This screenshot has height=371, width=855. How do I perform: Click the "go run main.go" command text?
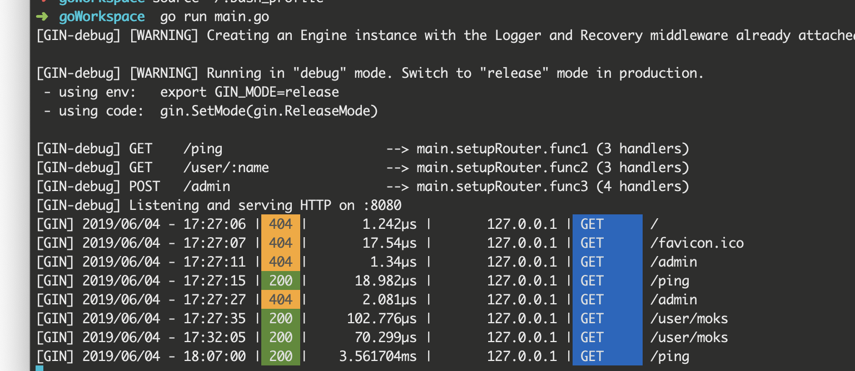pyautogui.click(x=215, y=17)
